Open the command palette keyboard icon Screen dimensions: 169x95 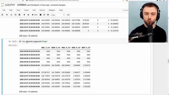[x=68, y=15]
